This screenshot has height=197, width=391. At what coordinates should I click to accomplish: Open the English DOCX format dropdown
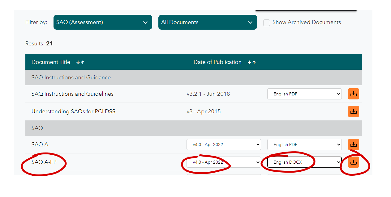(304, 162)
